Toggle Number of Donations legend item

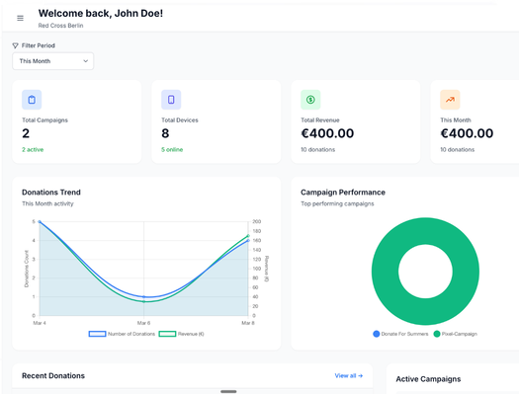(x=122, y=334)
